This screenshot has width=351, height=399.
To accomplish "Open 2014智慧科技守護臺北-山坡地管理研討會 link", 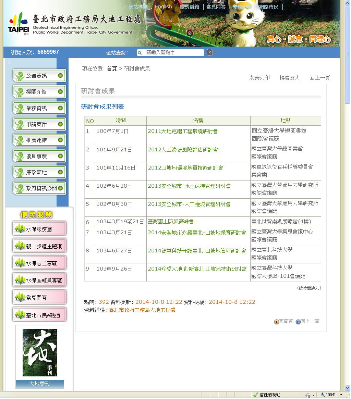I will point(197,251).
